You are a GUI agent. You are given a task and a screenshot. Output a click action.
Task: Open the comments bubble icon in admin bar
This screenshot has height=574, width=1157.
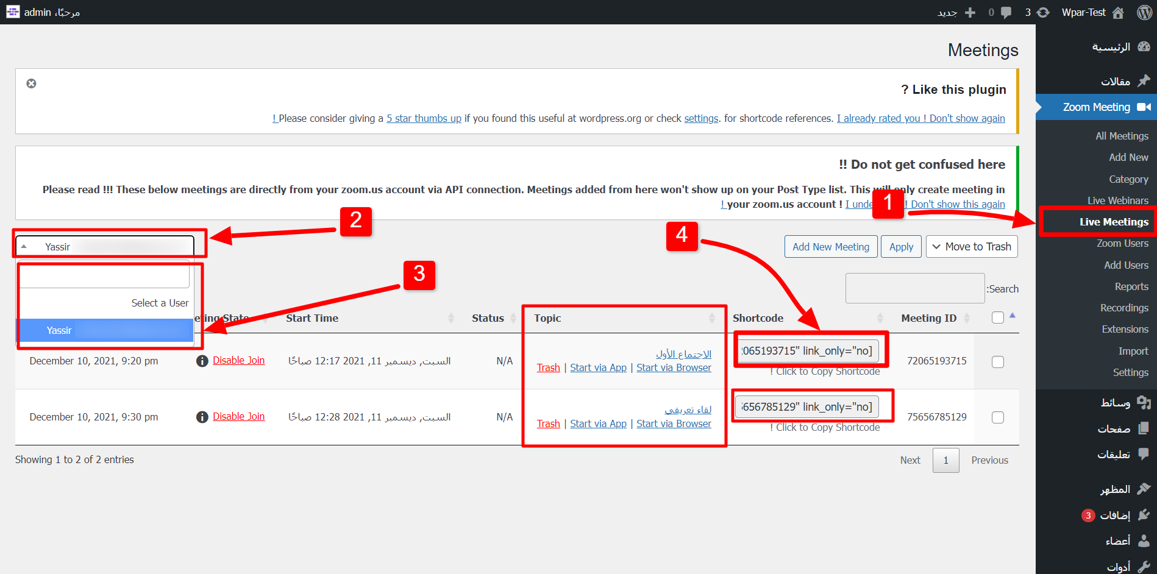(1006, 12)
